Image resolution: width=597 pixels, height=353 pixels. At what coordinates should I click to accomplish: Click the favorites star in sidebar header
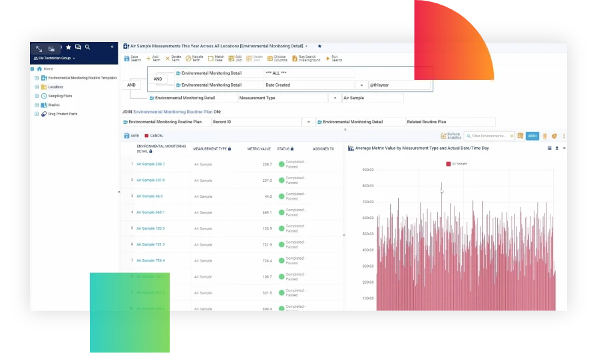[x=69, y=47]
